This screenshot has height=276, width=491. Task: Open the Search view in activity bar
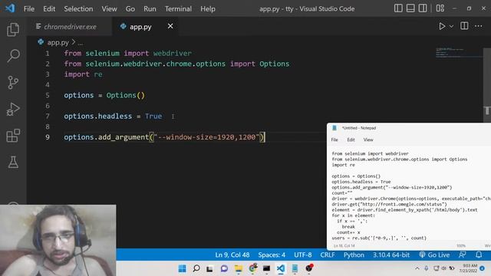coord(13,56)
